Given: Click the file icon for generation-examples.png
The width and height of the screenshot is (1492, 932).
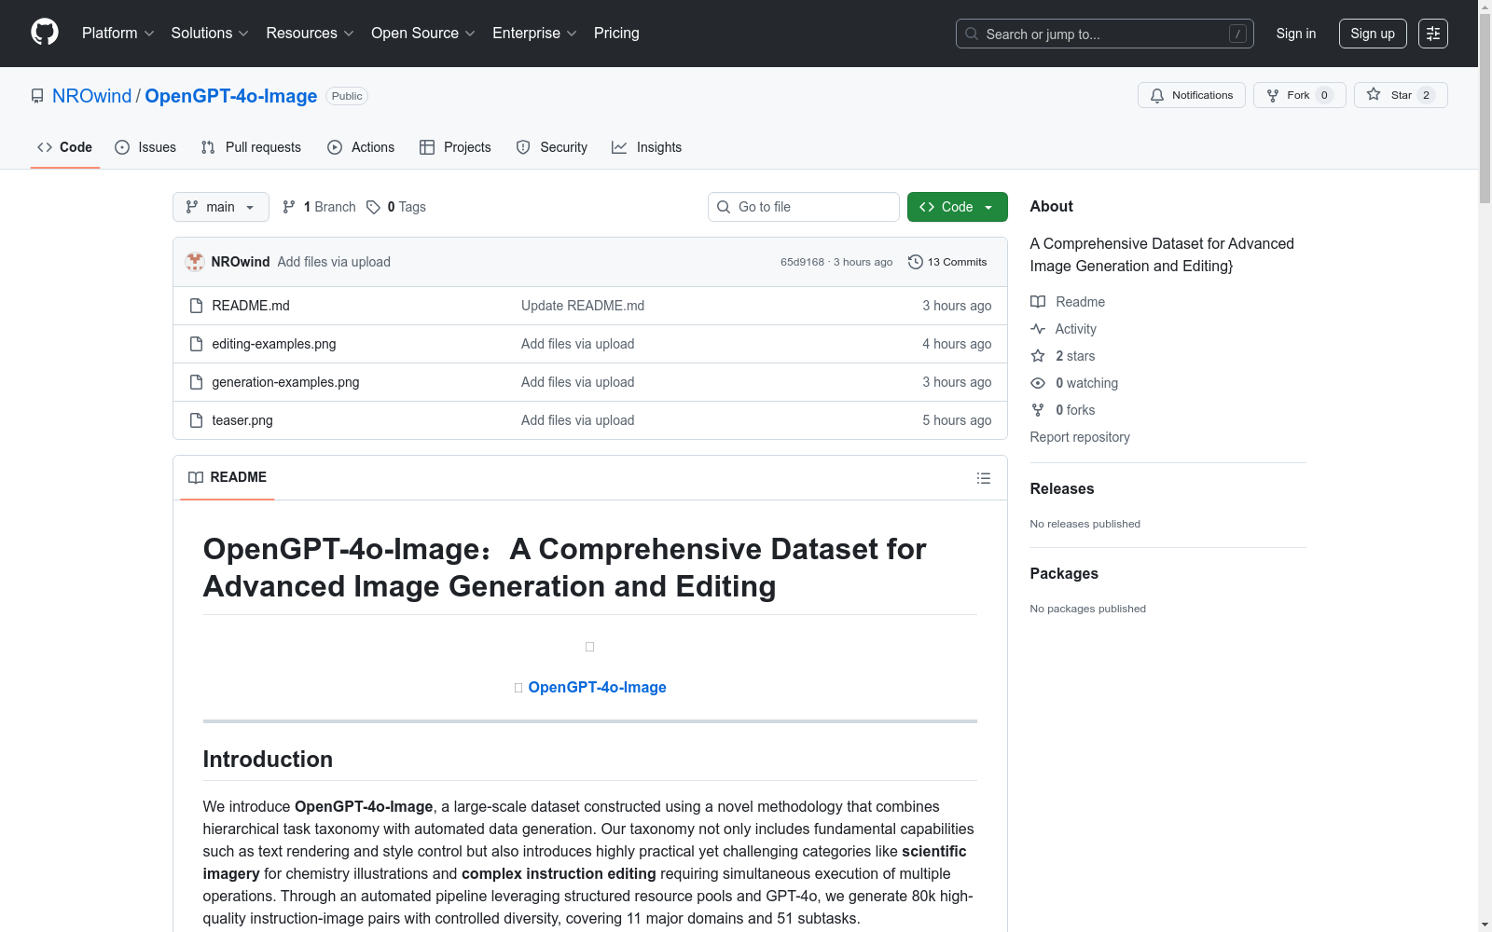Looking at the screenshot, I should [196, 382].
